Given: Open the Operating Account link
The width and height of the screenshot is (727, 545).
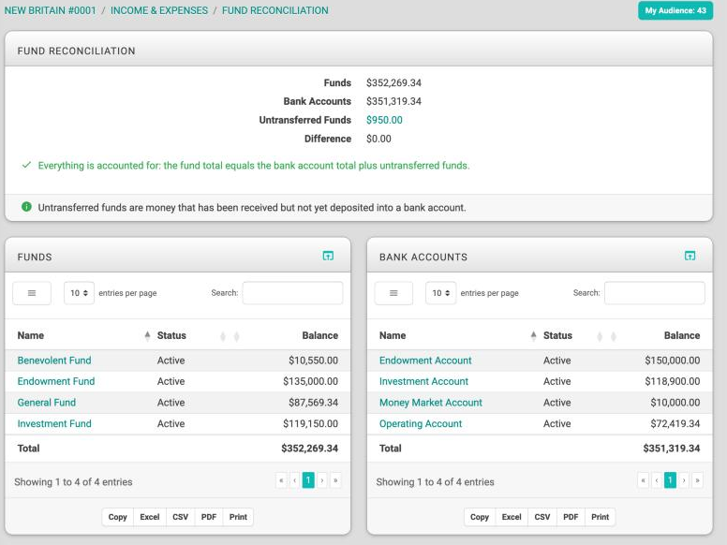Looking at the screenshot, I should click(x=421, y=423).
